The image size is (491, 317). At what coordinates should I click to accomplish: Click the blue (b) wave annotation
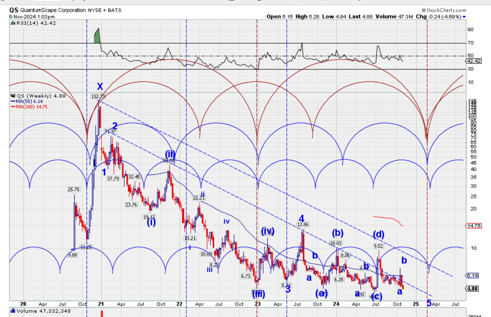(x=338, y=233)
